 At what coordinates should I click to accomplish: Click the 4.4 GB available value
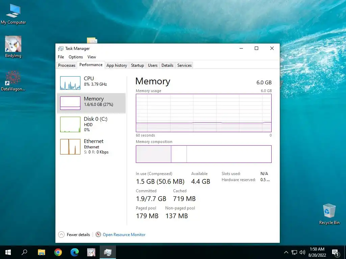pyautogui.click(x=201, y=181)
